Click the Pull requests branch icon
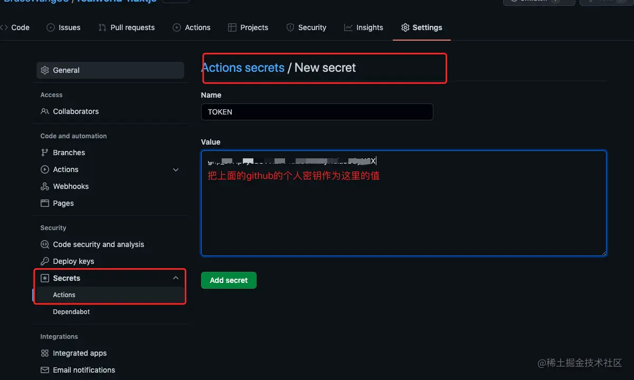Screen dimensions: 634x380 [x=102, y=27]
